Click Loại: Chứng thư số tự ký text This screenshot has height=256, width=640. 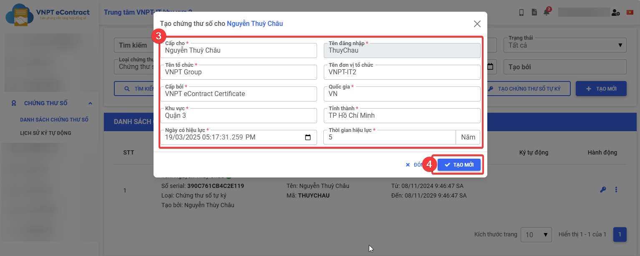[x=194, y=195]
